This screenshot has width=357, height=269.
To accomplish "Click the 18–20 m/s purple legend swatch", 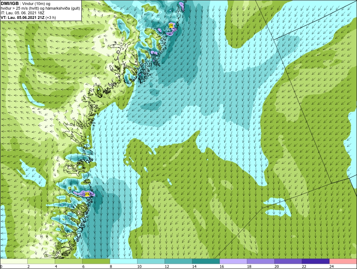I will [261, 261].
